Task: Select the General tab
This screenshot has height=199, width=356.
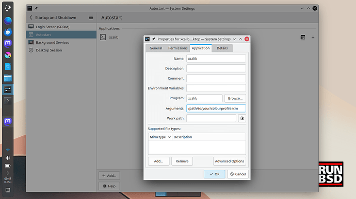Action: [156, 48]
